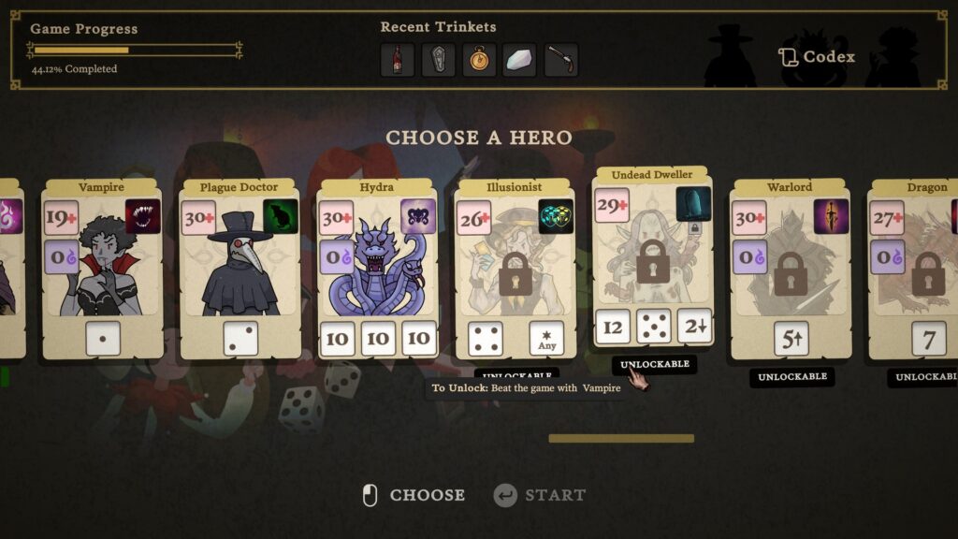Click the START button
This screenshot has width=958, height=539.
coord(540,495)
